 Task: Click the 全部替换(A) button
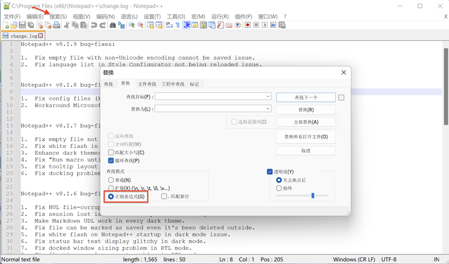click(x=306, y=122)
